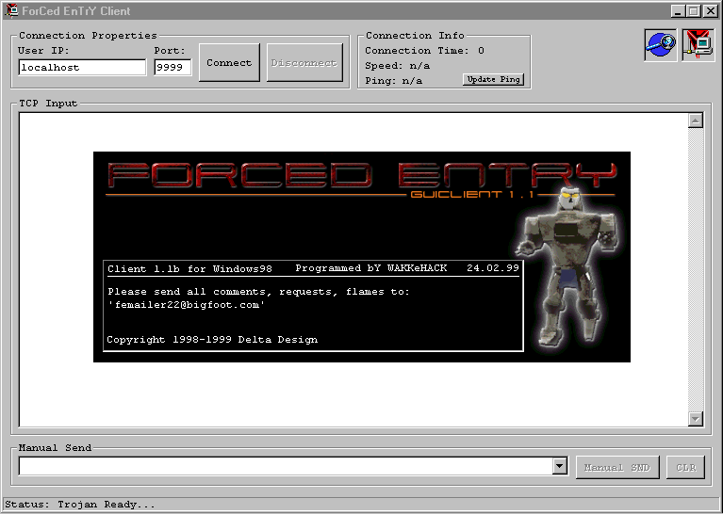Expand the Manual Send dropdown arrow
This screenshot has height=514, width=723.
[559, 466]
